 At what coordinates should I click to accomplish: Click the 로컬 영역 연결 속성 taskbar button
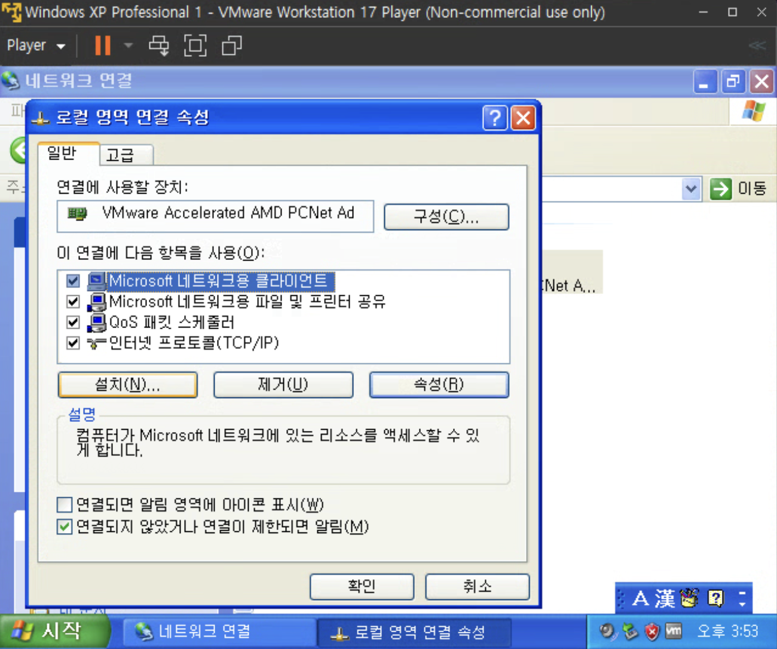tap(414, 632)
